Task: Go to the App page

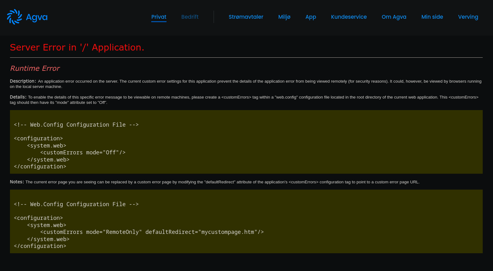Action: click(311, 17)
